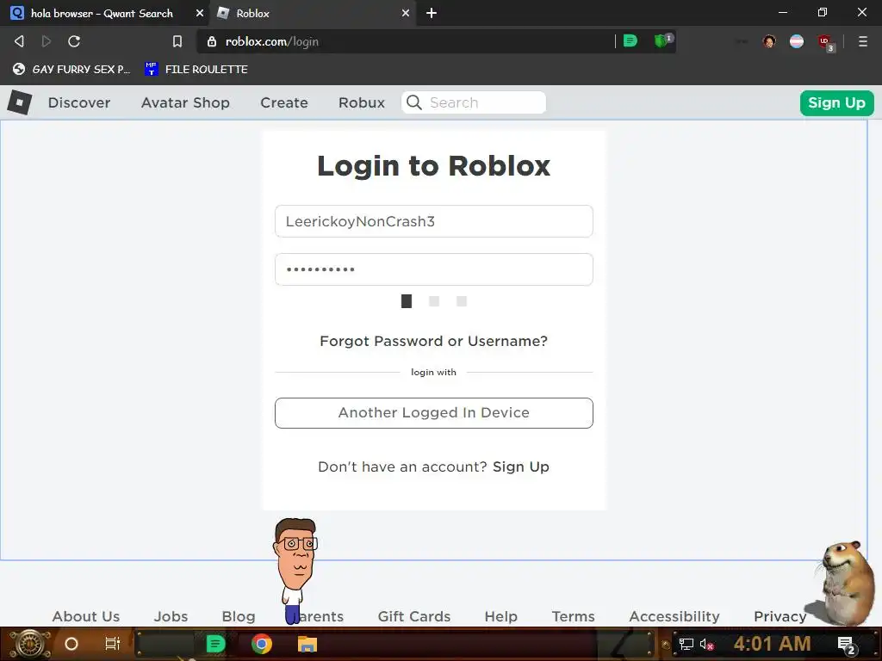Click the 4:01 AM taskbar clock
Viewport: 882px width, 661px height.
tap(773, 644)
